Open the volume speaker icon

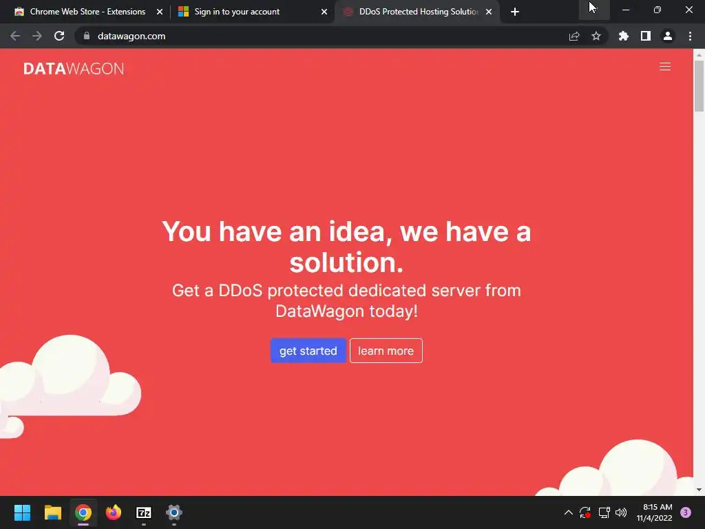point(621,512)
